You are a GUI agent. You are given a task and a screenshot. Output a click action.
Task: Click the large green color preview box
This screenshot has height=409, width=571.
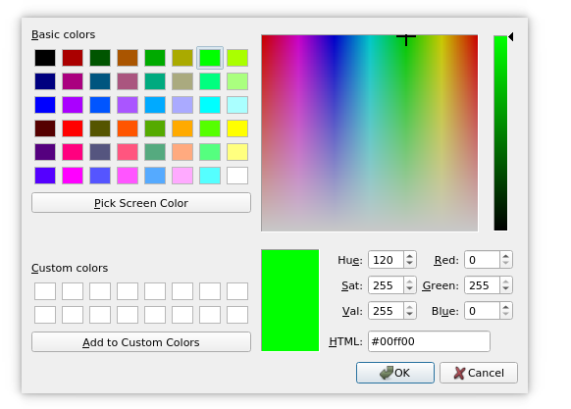(289, 300)
